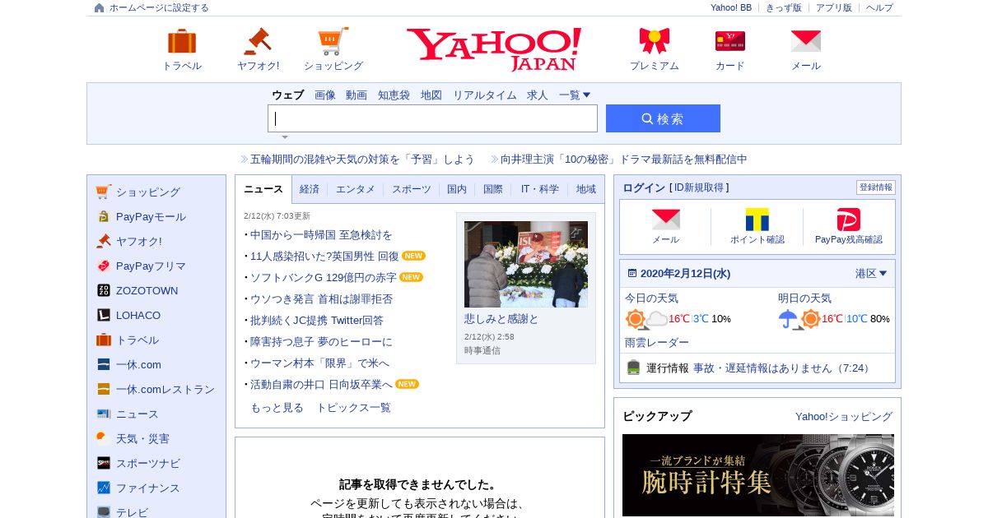Select the リアルタイム search tab
Image resolution: width=988 pixels, height=518 pixels.
click(485, 95)
